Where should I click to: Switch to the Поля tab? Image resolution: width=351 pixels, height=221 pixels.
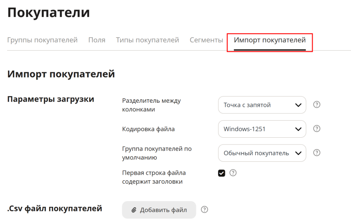coord(97,40)
